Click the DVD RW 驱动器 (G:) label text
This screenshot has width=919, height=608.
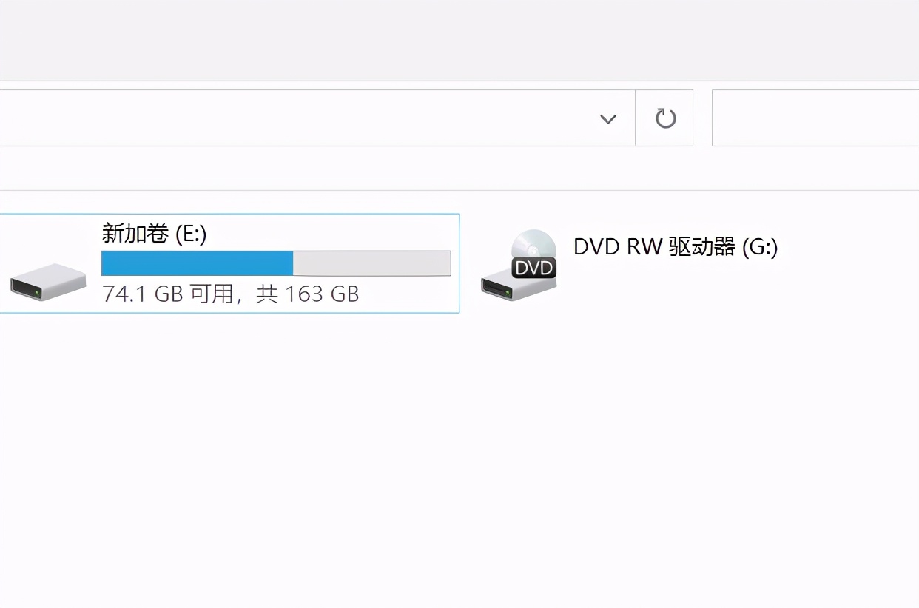pos(674,247)
